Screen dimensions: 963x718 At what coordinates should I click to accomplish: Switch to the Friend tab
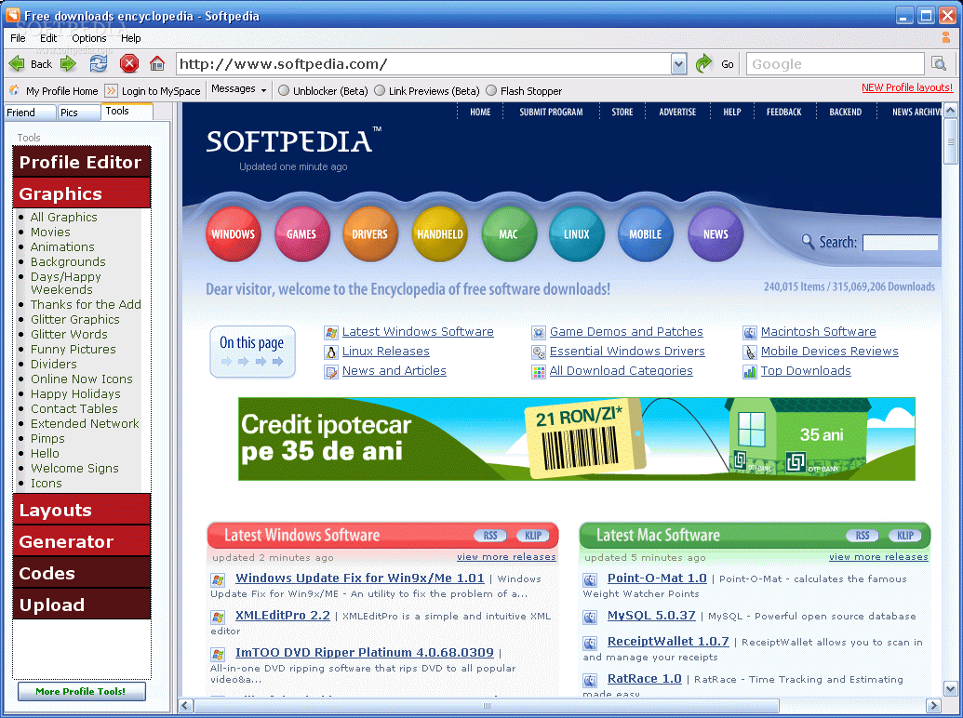pyautogui.click(x=28, y=113)
